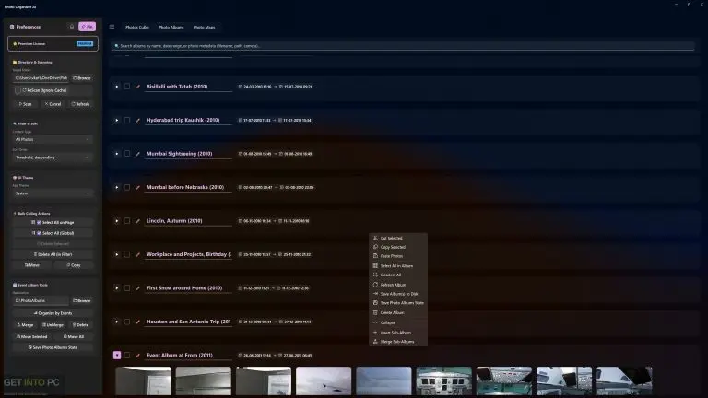Click the pencil edit icon for Mumbai Sightseeing
Viewport: 708px width, 398px height.
tap(138, 154)
